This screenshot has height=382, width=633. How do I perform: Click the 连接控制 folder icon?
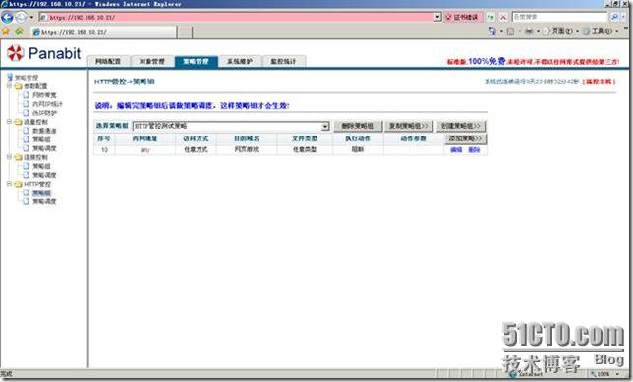click(x=18, y=157)
